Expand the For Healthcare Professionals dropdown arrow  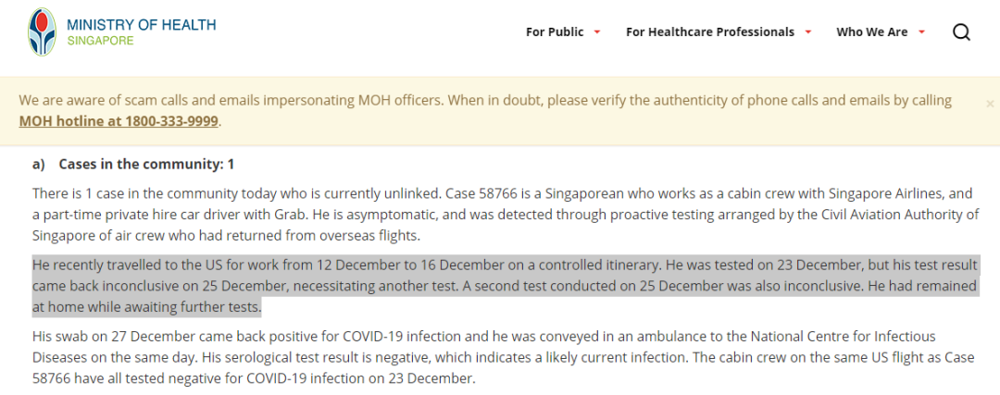807,32
